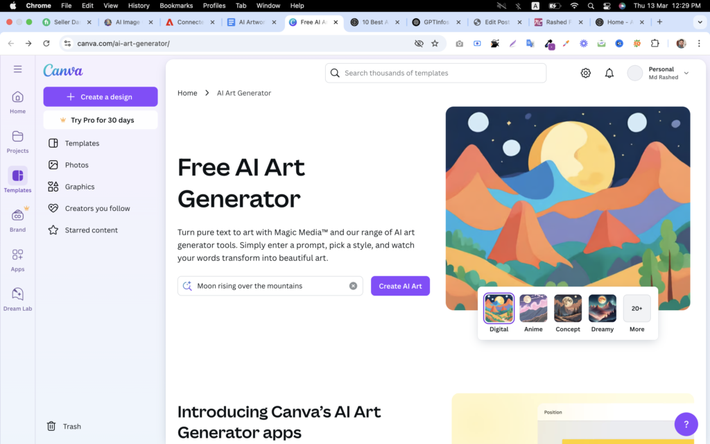Expand the Personal account dropdown arrow
Image resolution: width=710 pixels, height=444 pixels.
[x=686, y=73]
